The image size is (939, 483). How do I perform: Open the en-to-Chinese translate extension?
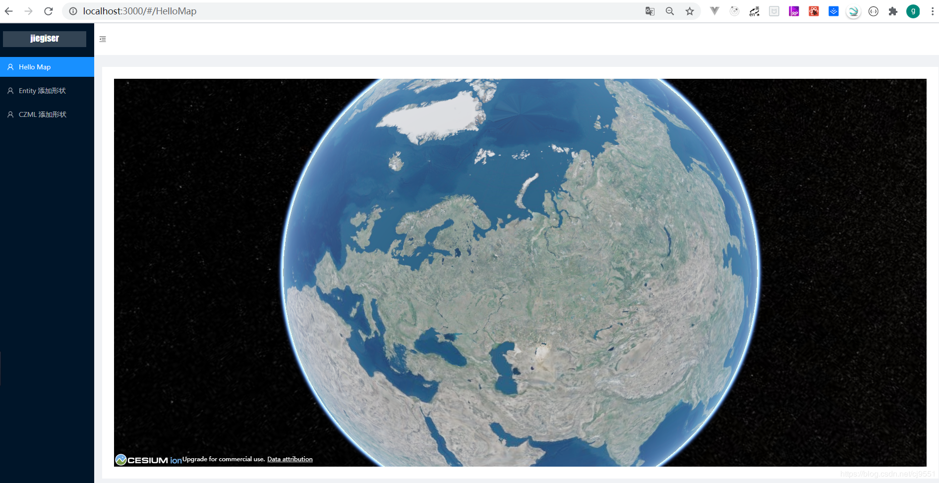click(x=755, y=11)
